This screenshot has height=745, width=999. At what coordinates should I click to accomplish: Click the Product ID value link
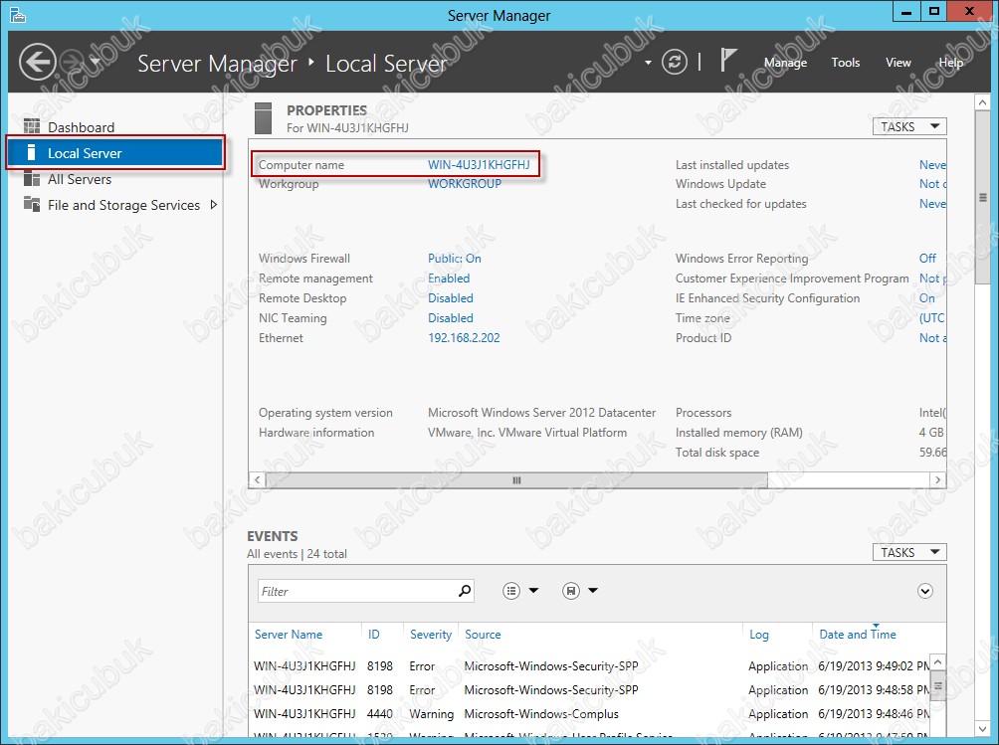tap(932, 338)
